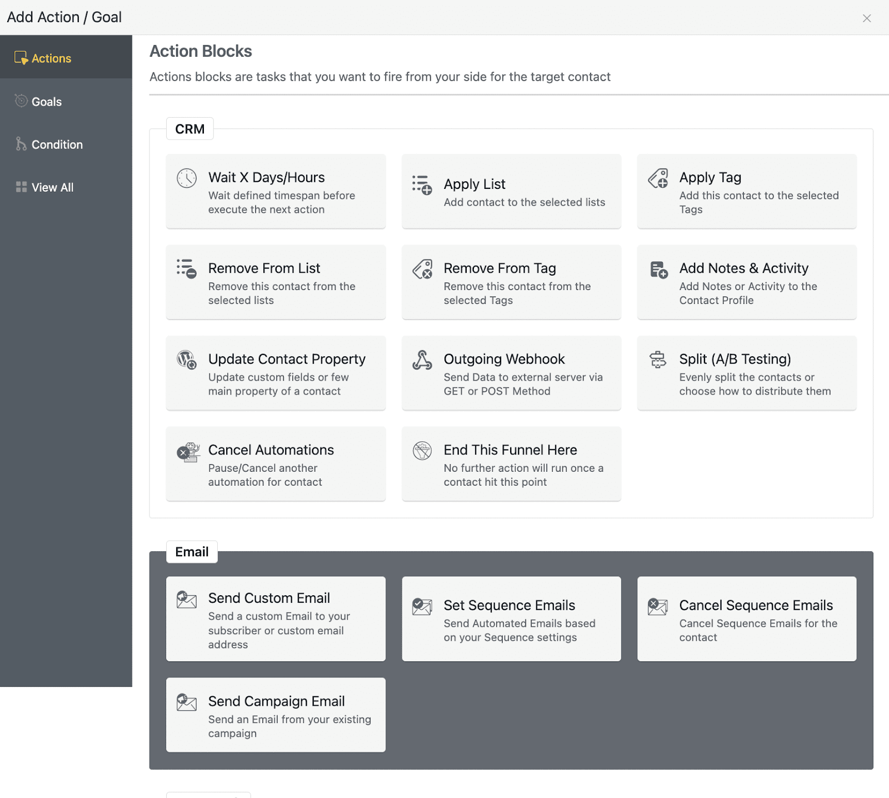Click the Outgoing Webhook icon
889x798 pixels.
(x=422, y=360)
